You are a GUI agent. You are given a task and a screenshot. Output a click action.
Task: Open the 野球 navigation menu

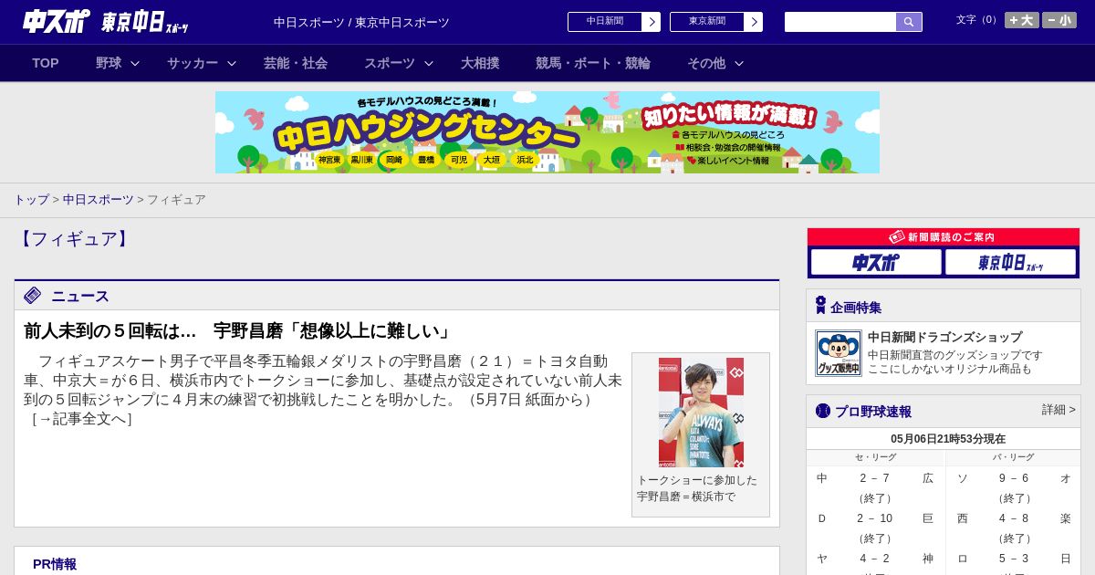tap(109, 63)
